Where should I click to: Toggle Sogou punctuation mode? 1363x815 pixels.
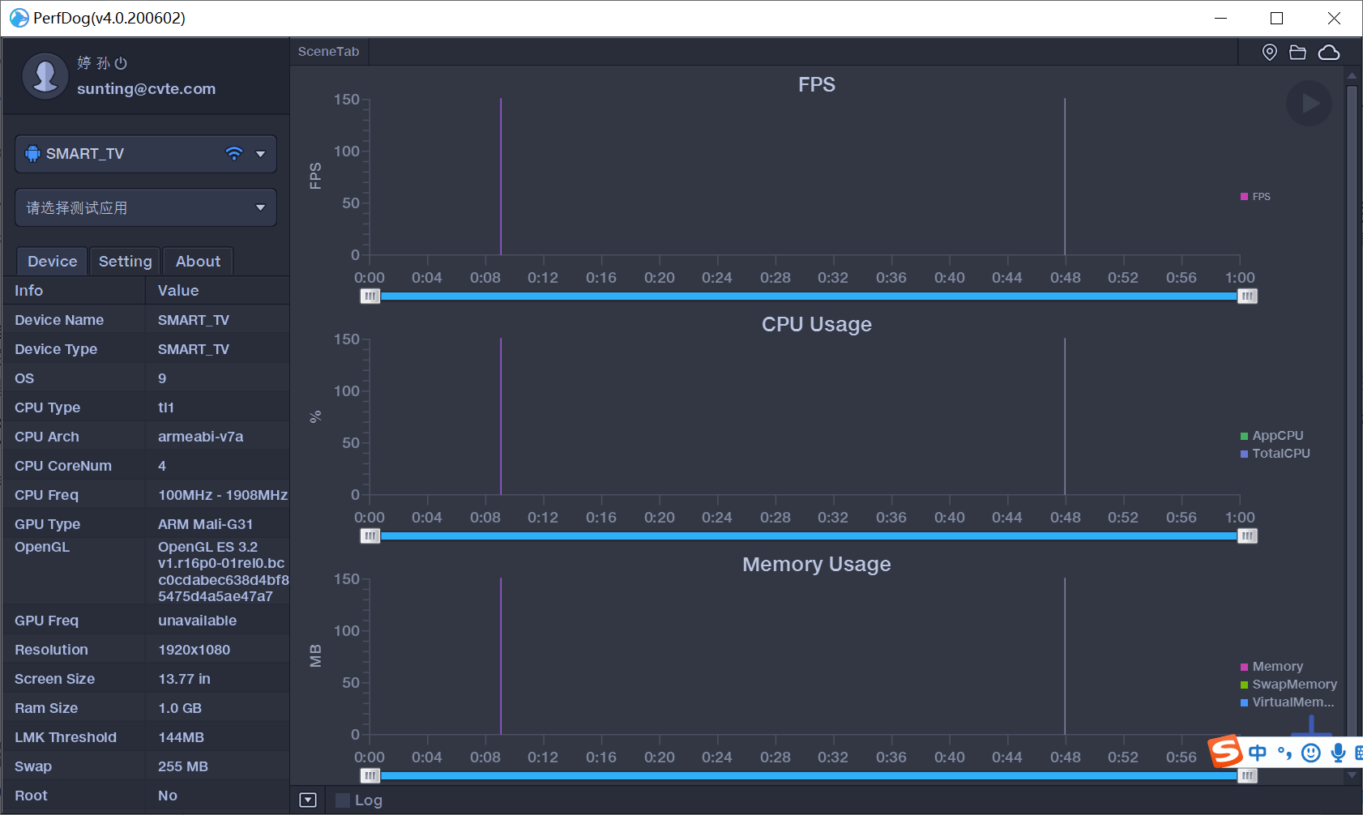pos(1285,753)
